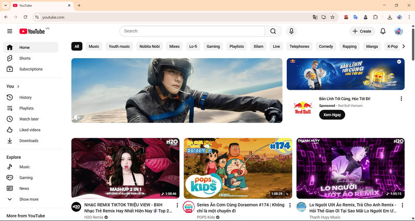
Task: Expand Show more under Explore
Action: [31, 199]
